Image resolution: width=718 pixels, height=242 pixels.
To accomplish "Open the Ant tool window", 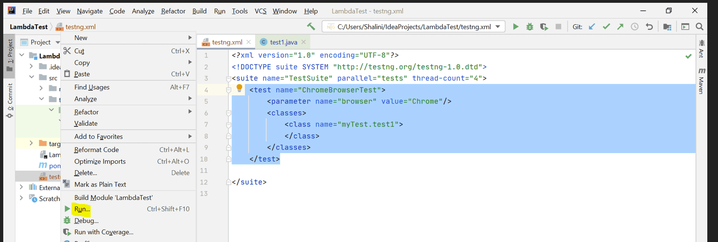I will (x=701, y=49).
